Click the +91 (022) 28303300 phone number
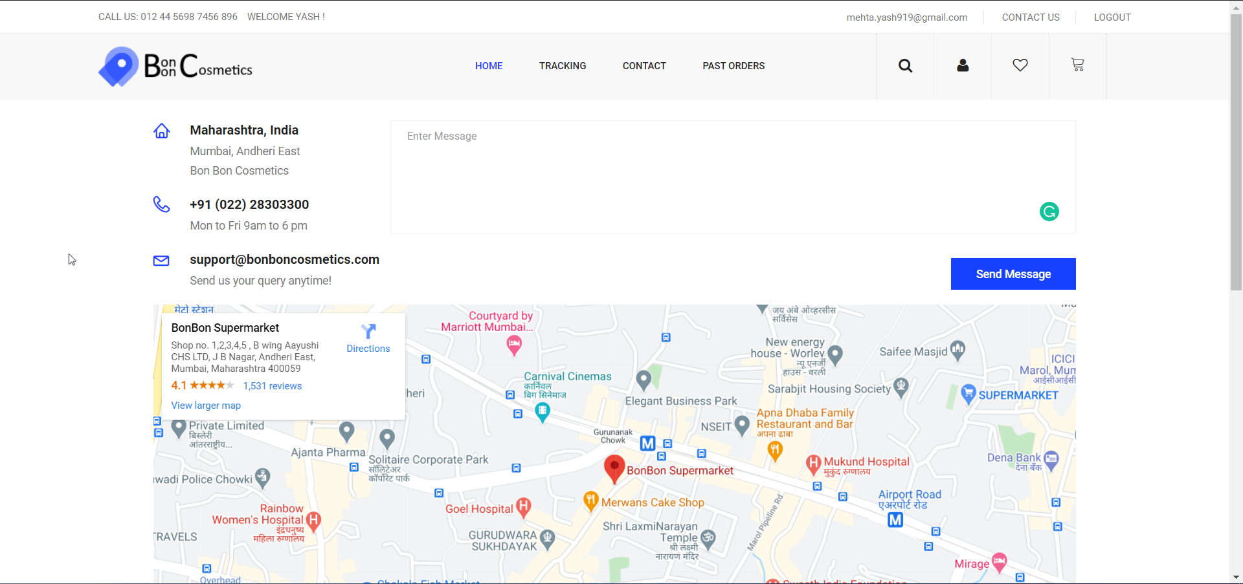The image size is (1243, 584). point(249,204)
